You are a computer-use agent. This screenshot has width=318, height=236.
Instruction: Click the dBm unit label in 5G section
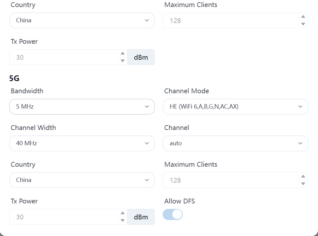(x=141, y=217)
